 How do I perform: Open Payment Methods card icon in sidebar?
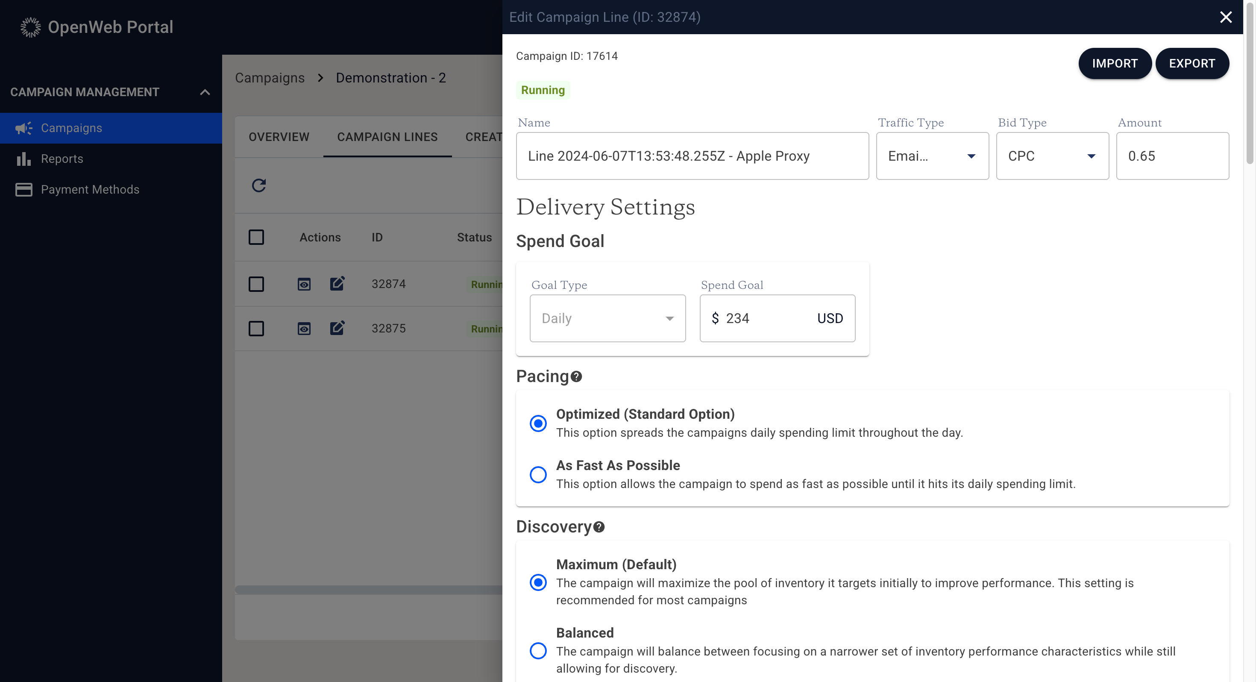point(23,189)
